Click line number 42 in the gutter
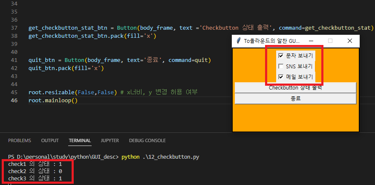The image size is (375, 185). (x=14, y=68)
